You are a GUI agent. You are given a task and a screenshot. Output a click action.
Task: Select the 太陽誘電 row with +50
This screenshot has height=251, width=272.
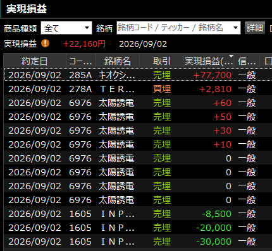[x=138, y=117]
